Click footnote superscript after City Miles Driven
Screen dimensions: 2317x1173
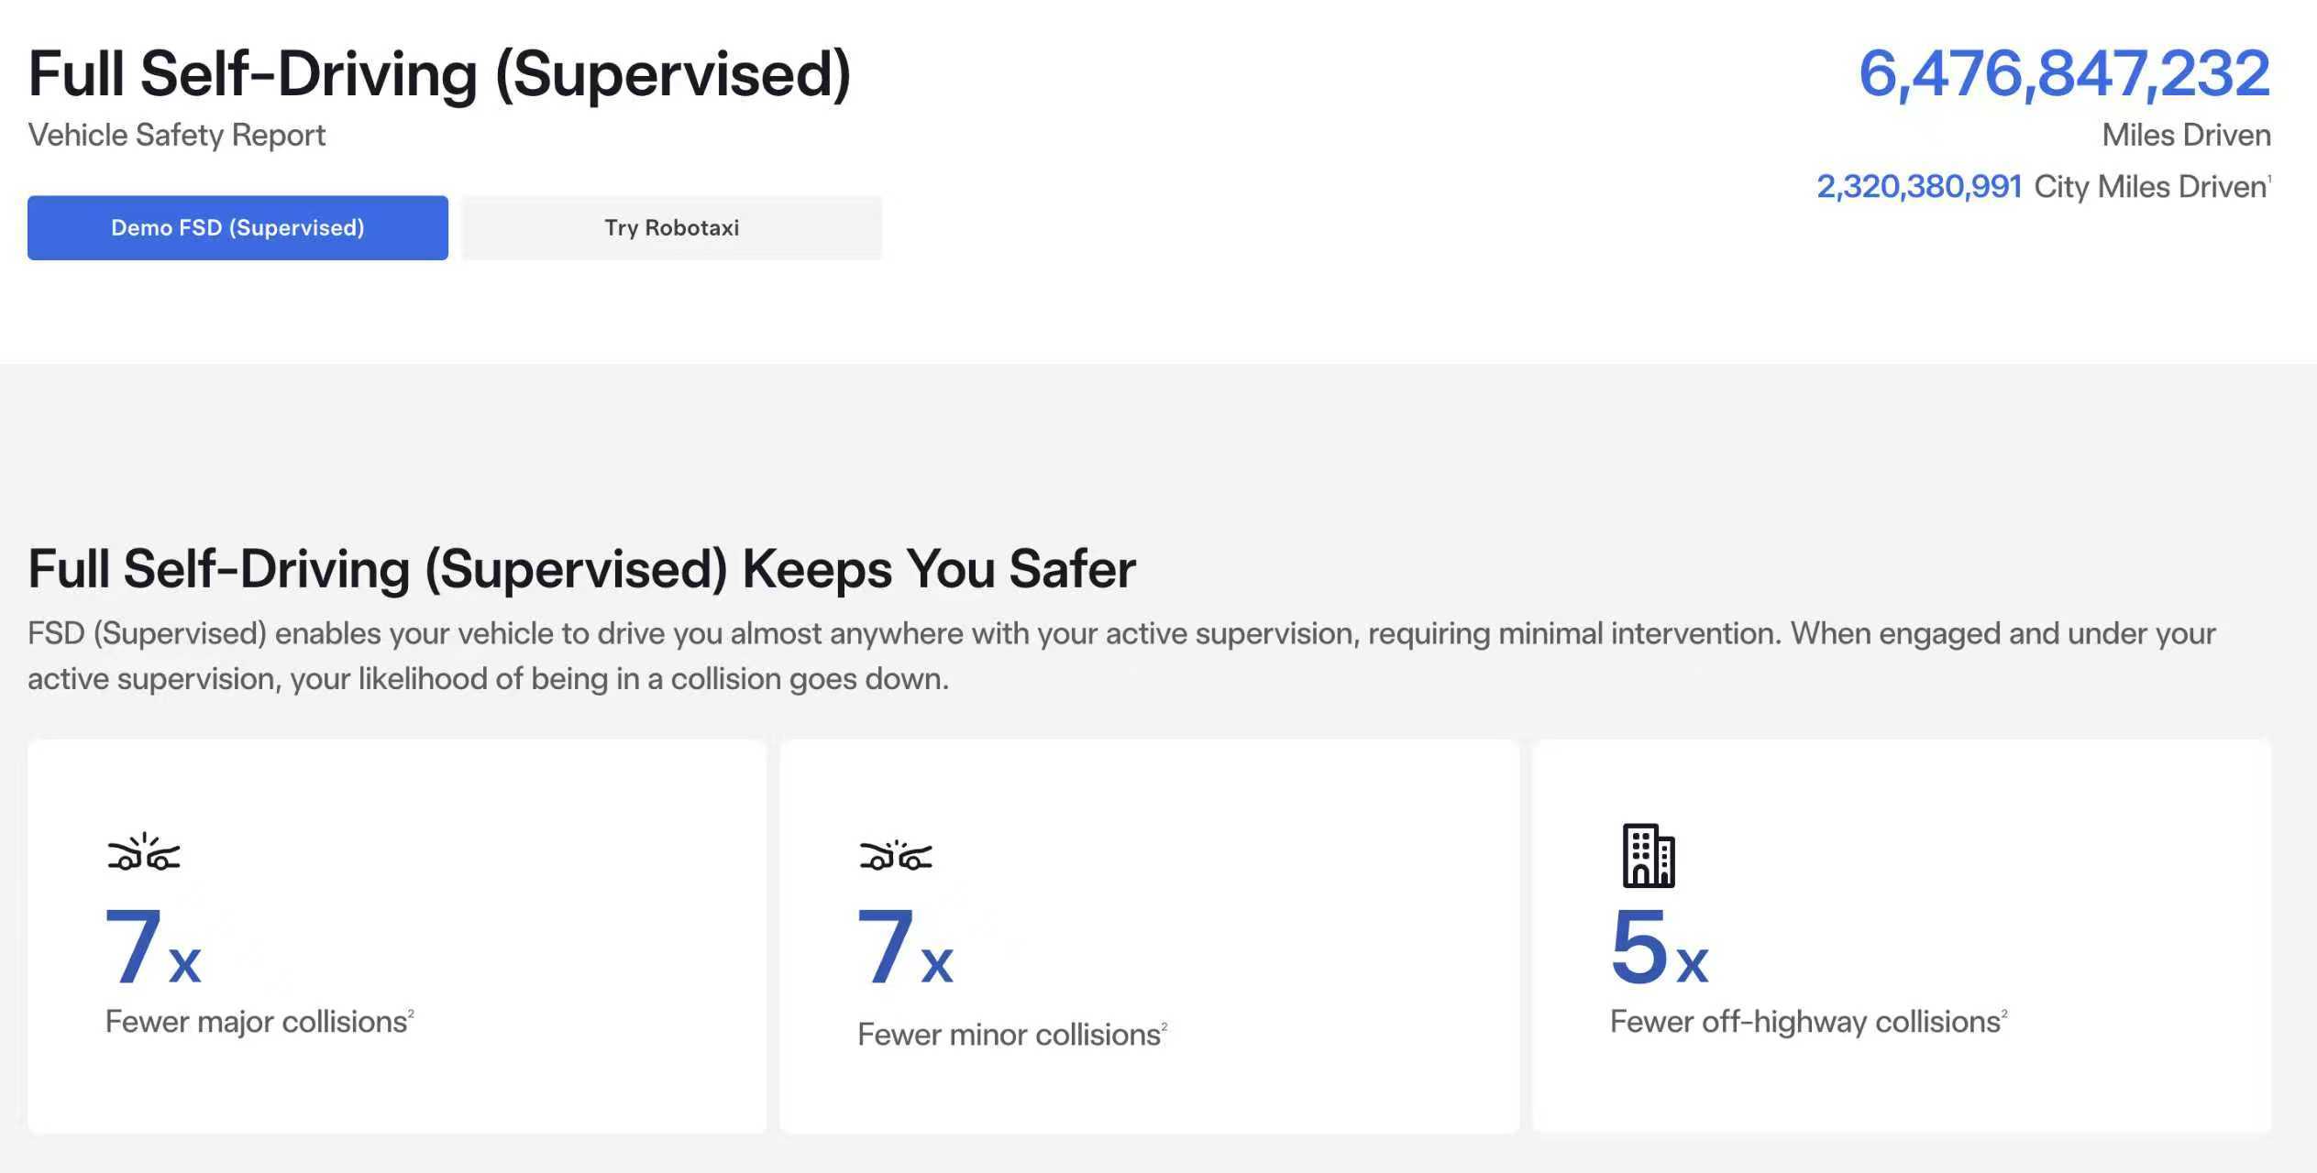[x=2269, y=179]
